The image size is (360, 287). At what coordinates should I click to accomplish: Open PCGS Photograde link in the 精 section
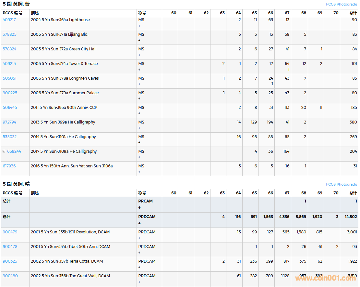(x=341, y=184)
